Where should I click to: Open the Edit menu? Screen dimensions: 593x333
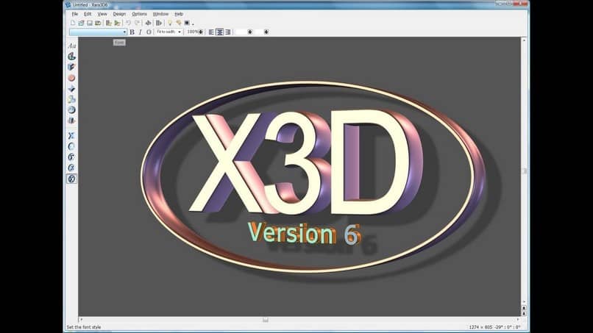tap(88, 14)
